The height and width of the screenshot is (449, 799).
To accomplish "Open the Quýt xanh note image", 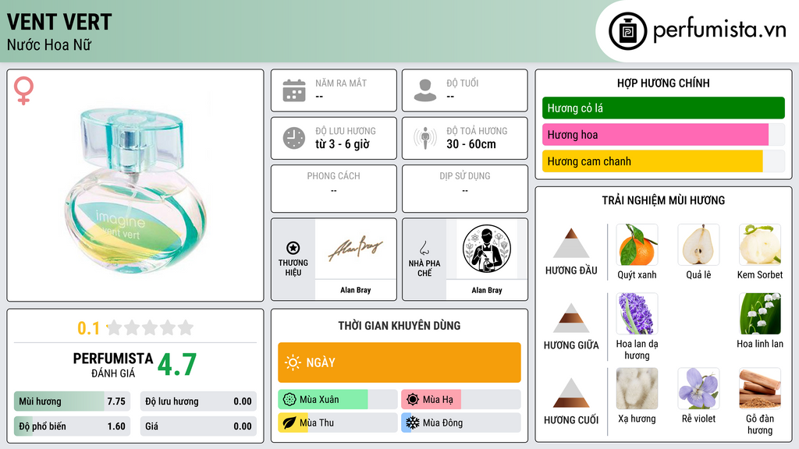I will point(637,245).
